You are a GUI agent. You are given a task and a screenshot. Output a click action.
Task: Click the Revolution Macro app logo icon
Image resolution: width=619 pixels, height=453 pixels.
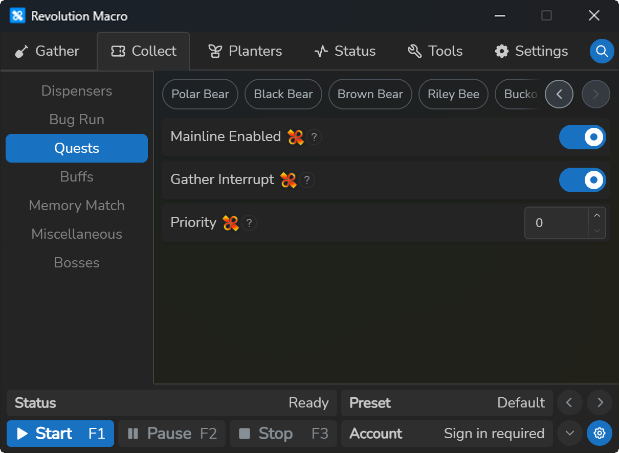point(17,16)
